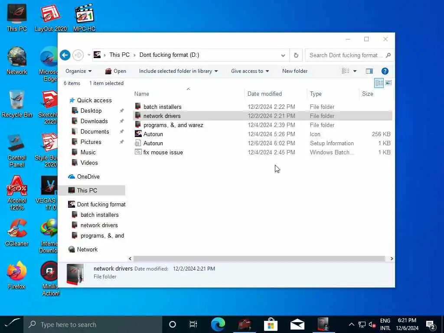Image resolution: width=444 pixels, height=333 pixels.
Task: Launch Alcohol 120% from desktop
Action: coord(17,193)
